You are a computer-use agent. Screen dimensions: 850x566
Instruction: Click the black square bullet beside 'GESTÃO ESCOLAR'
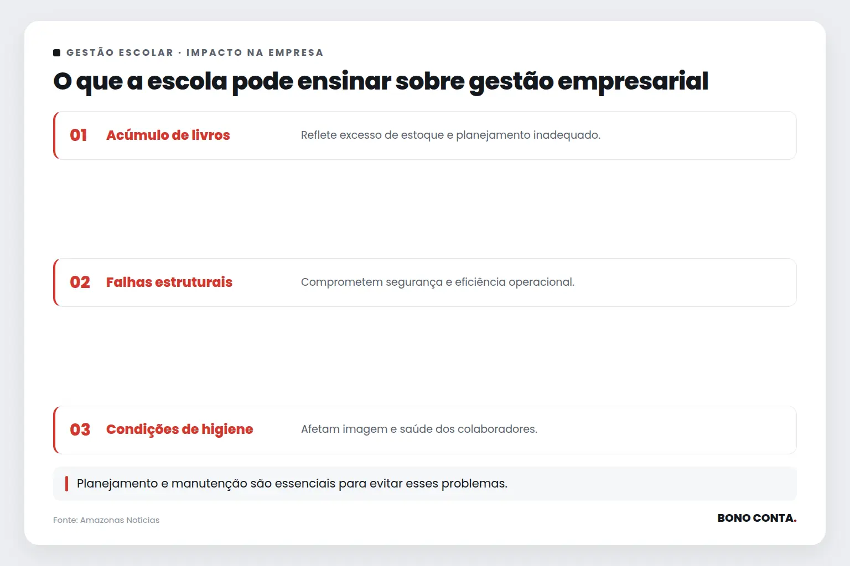pyautogui.click(x=56, y=53)
